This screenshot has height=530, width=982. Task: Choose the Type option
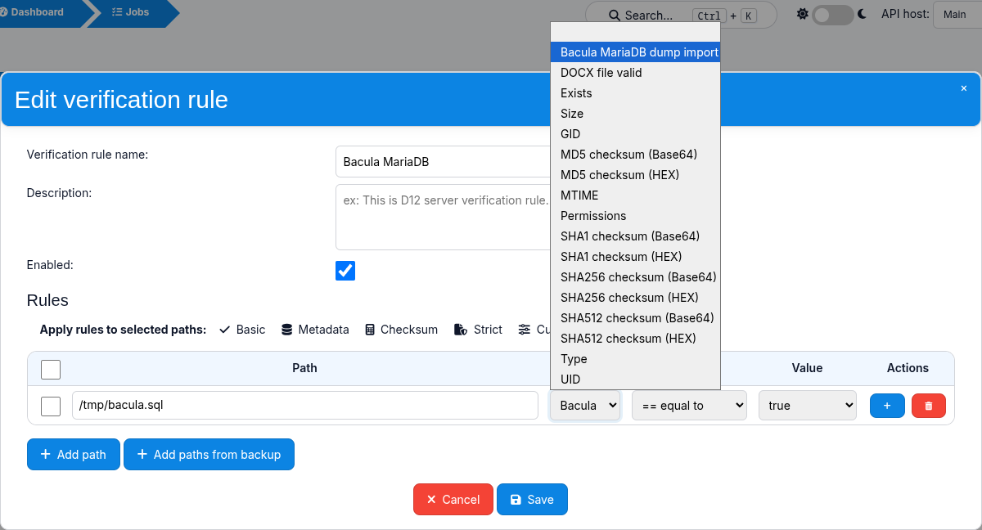(x=636, y=359)
